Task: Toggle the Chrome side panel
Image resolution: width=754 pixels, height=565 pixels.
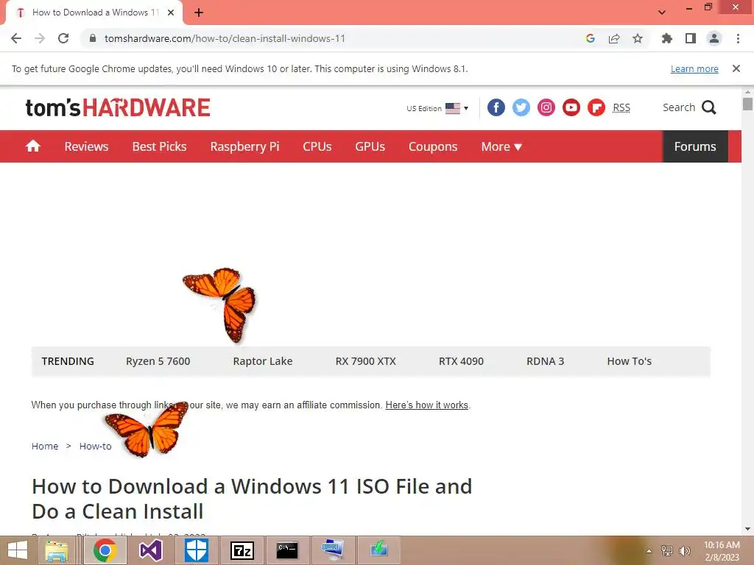Action: [x=691, y=38]
